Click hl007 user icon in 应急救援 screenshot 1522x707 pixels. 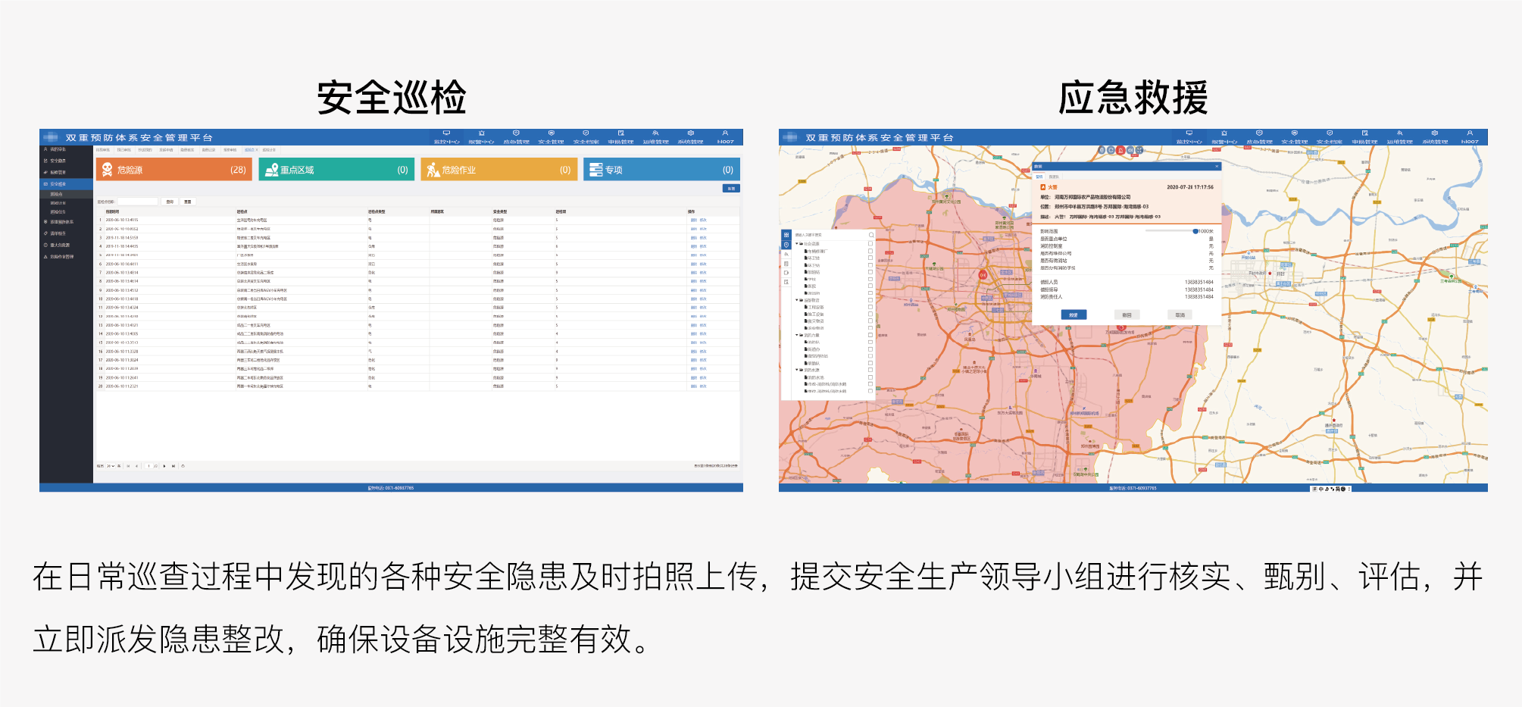tap(1470, 133)
